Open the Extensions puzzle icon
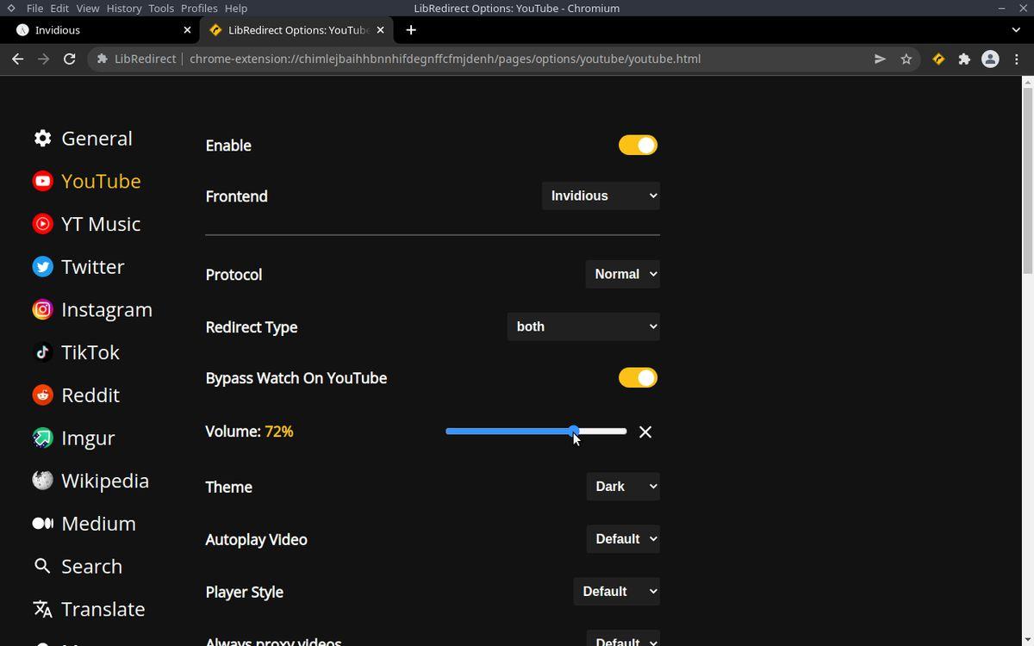Screen dimensions: 1034x646 click(964, 59)
